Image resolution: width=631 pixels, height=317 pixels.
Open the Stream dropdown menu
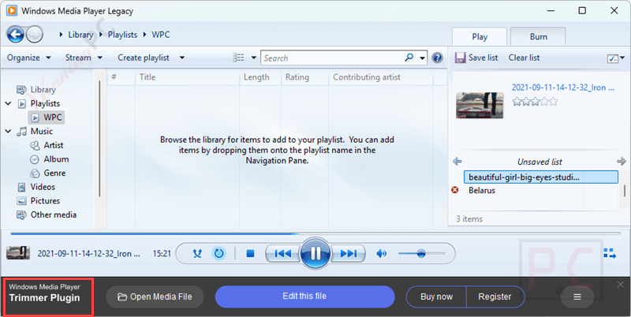click(x=84, y=58)
